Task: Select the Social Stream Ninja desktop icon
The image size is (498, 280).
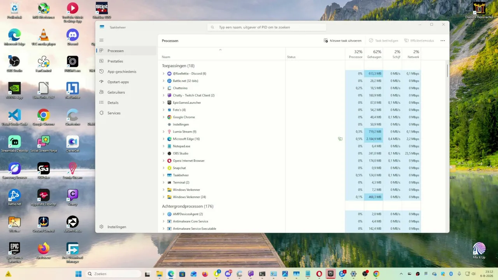Action: tap(43, 144)
